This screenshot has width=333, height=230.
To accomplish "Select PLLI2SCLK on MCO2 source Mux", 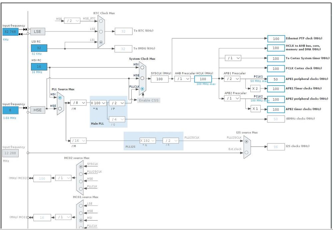I will [81, 174].
